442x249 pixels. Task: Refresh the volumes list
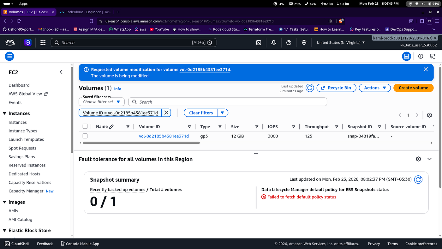[310, 88]
